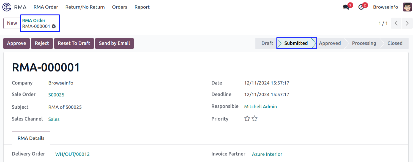Go to next record arrow
This screenshot has width=413, height=162.
tap(407, 23)
